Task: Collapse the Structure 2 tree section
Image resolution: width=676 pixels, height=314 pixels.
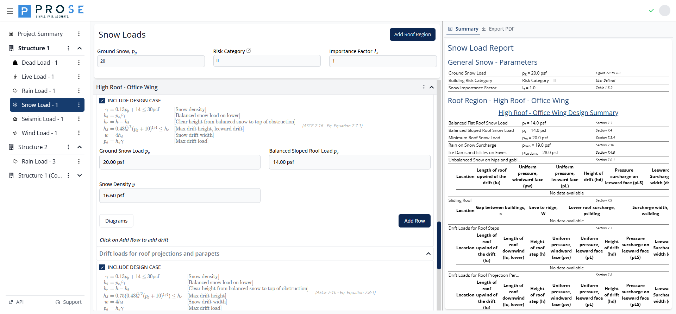Action: click(80, 147)
